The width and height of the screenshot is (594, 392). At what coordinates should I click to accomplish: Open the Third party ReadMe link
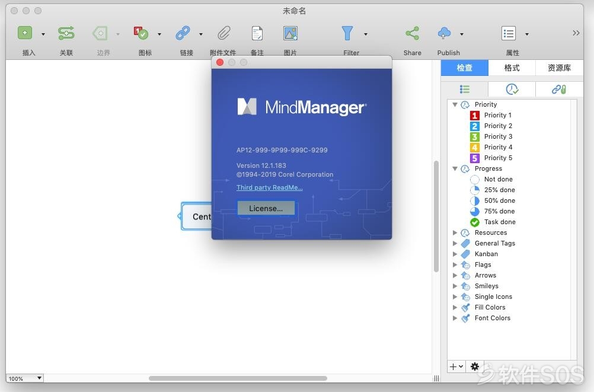pyautogui.click(x=269, y=187)
